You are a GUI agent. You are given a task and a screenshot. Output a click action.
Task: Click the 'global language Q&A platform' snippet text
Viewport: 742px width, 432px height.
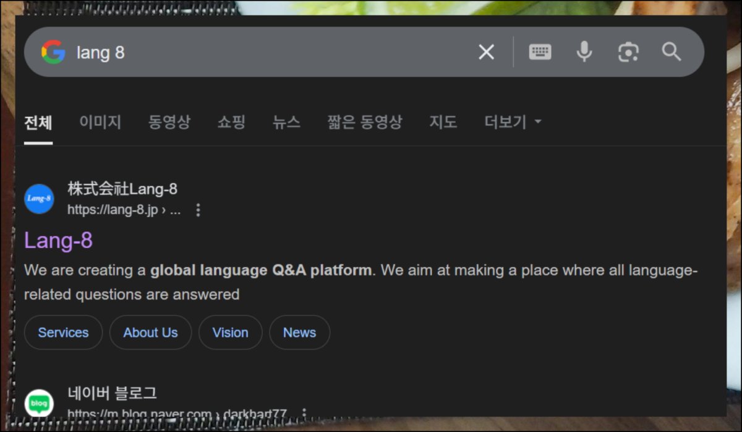(x=261, y=270)
